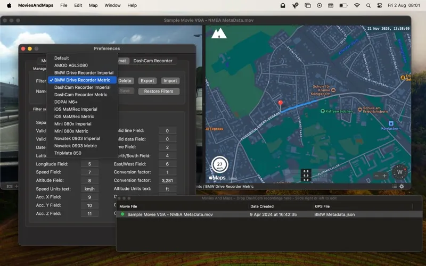Pick DDPAI M6+ from filter list
Viewport: 426px width, 266px height.
[x=83, y=102]
